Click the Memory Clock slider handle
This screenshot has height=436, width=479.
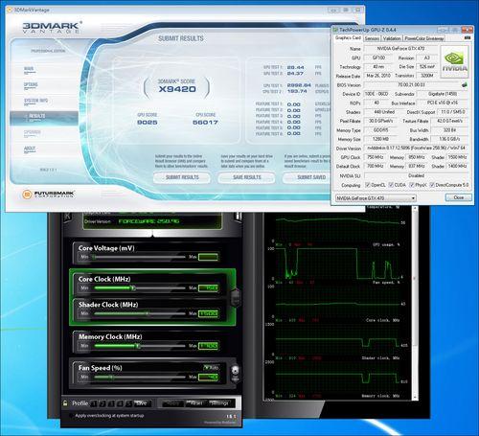pos(138,346)
